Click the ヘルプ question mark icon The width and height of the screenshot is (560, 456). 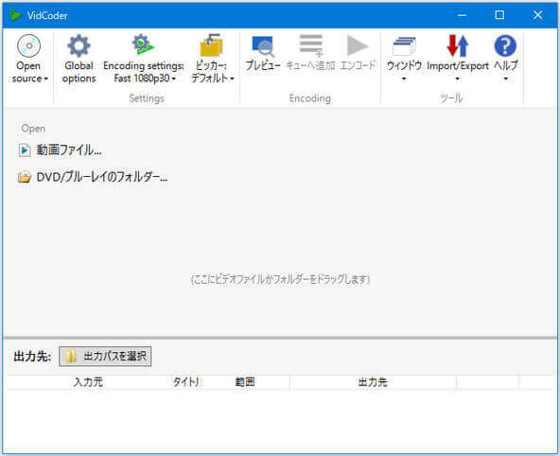pyautogui.click(x=505, y=45)
